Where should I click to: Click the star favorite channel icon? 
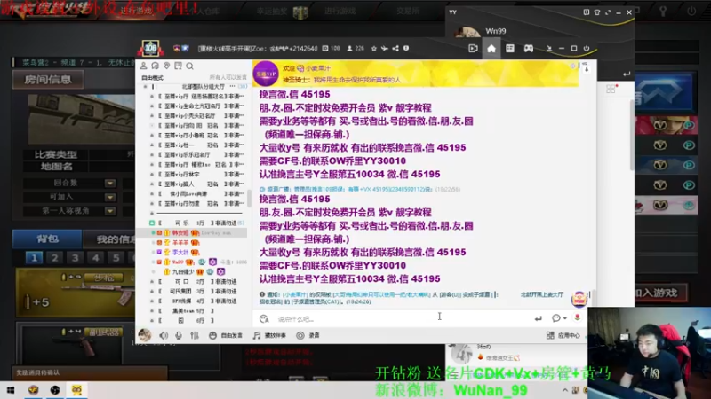[x=374, y=49]
